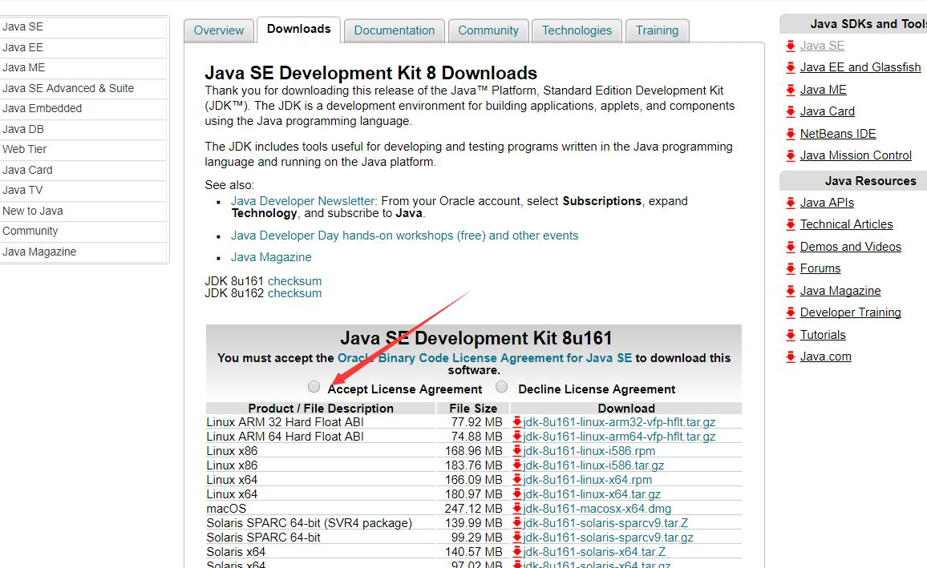Viewport: 927px width, 568px height.
Task: Download jdk-8u161-macosx-x64.dmg link
Action: [597, 509]
